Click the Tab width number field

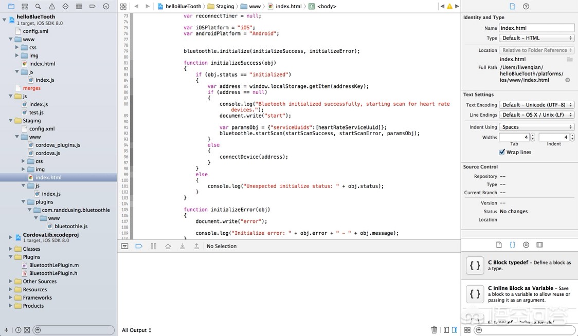514,137
